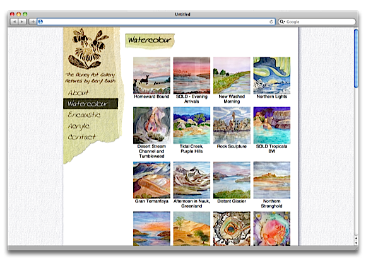Click the Google search magnifier icon
This screenshot has height=271, width=366.
[x=281, y=21]
